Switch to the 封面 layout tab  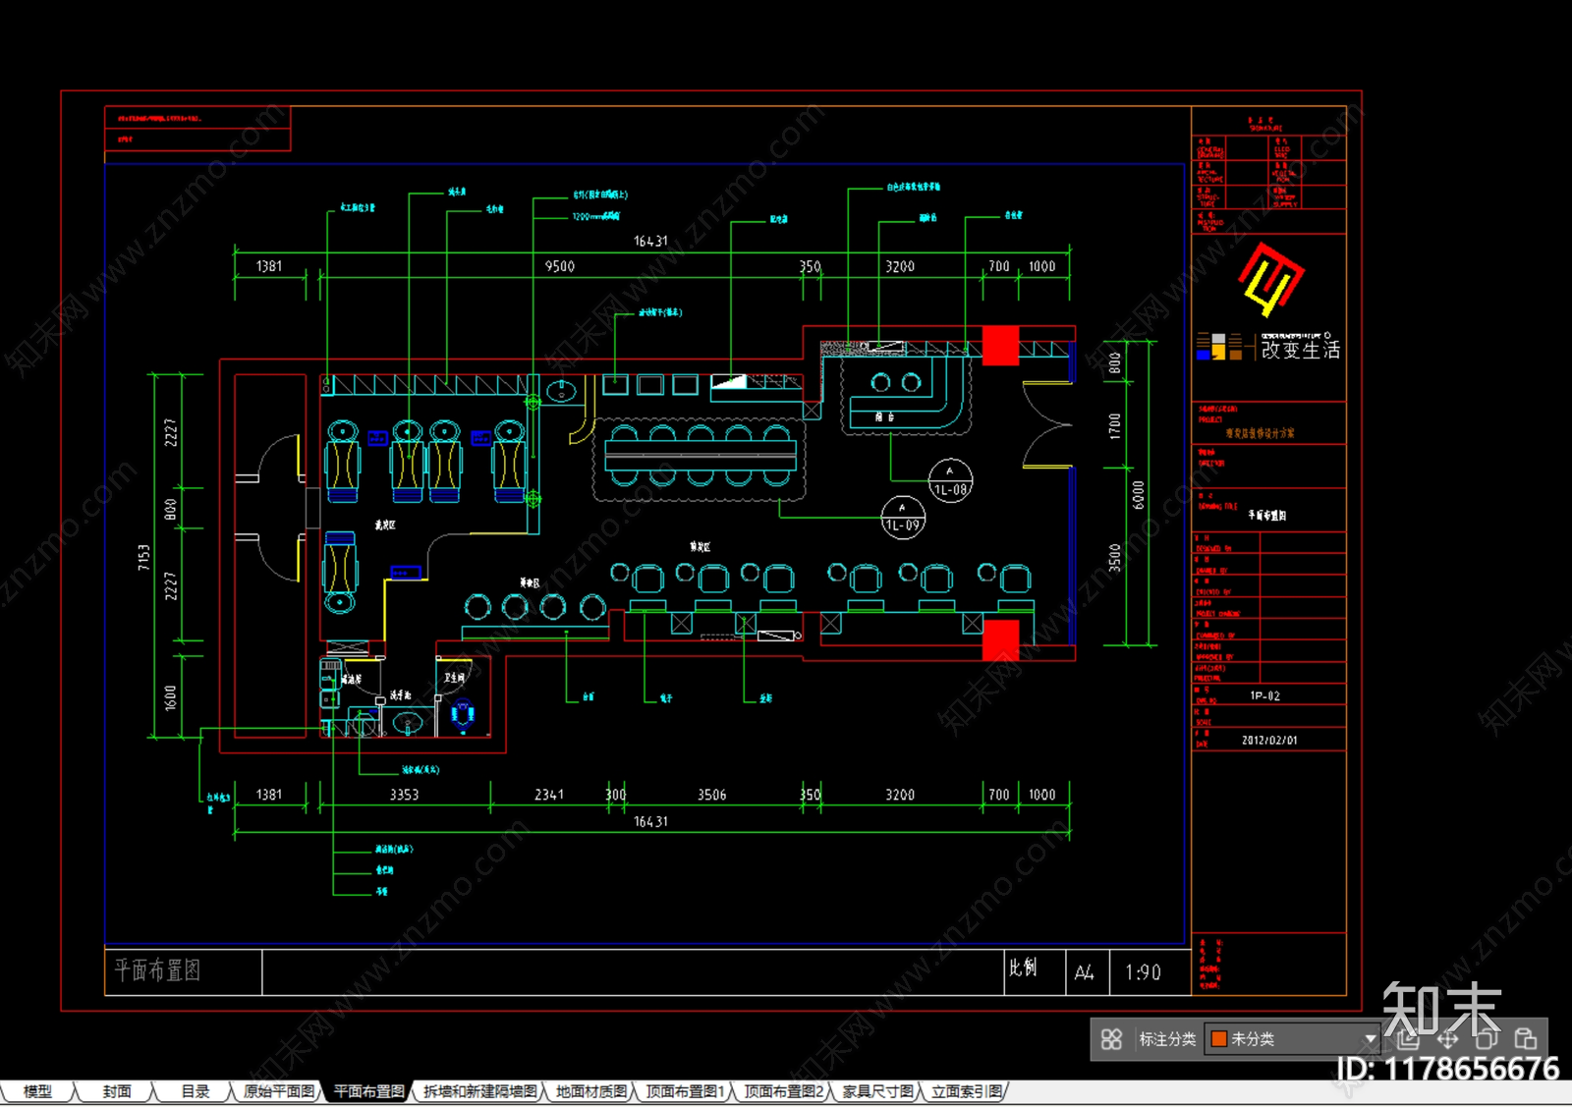[117, 1091]
